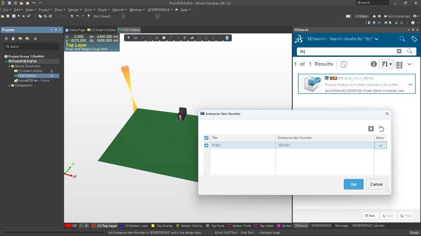The image size is (421, 236).
Task: Click the Share button
Action: click(361, 16)
